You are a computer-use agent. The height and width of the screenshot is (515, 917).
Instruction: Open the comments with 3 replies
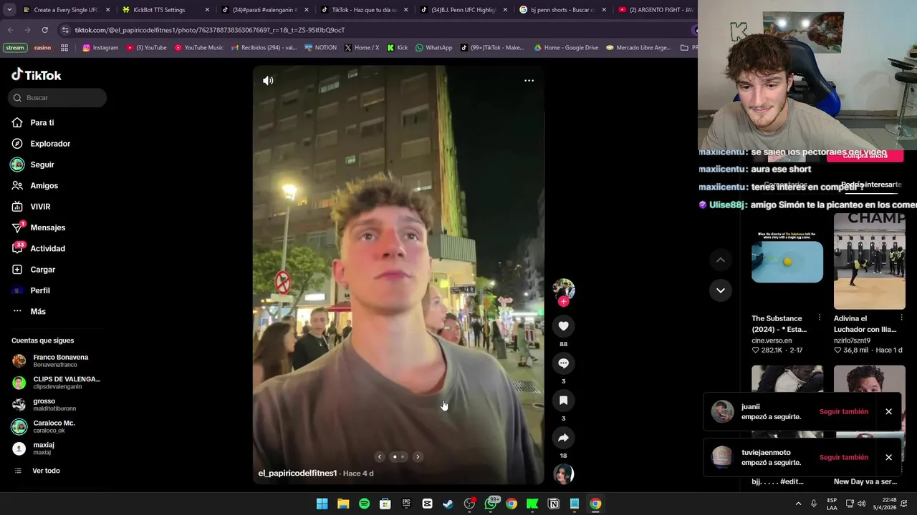pos(563,363)
